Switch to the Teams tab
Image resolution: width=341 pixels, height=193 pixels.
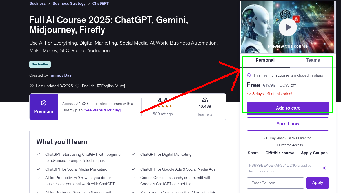pos(313,60)
